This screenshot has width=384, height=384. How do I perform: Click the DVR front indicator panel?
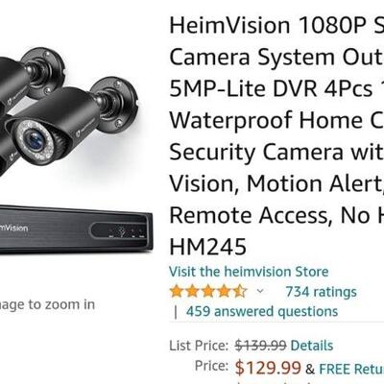[119, 231]
